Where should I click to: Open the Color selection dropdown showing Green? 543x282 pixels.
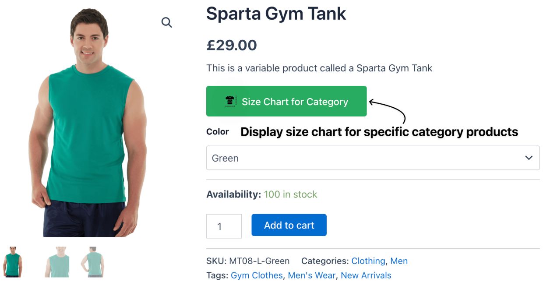click(373, 158)
